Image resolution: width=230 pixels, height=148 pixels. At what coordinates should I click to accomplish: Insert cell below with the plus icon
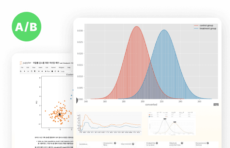25,71
